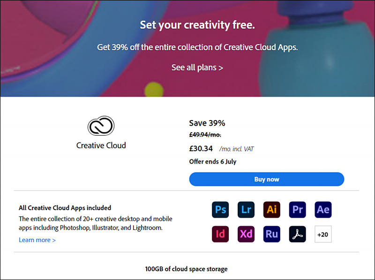The image size is (375, 280).
Task: Click the Buy now button
Action: [267, 179]
